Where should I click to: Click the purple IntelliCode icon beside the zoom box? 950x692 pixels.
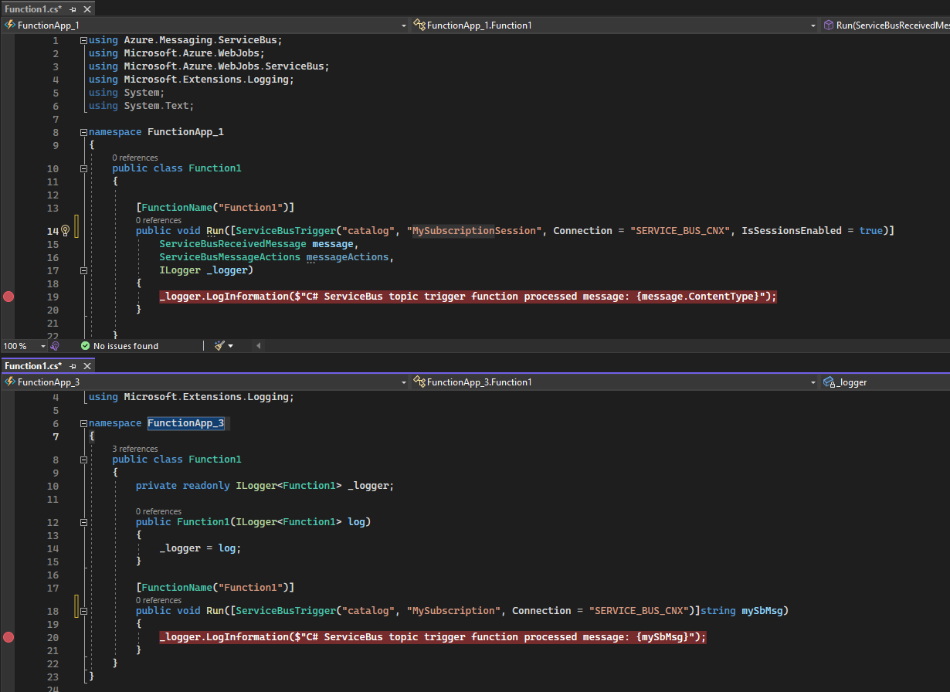coord(54,346)
